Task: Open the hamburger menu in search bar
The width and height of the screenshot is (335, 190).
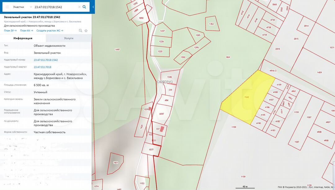Action: (x=7, y=7)
